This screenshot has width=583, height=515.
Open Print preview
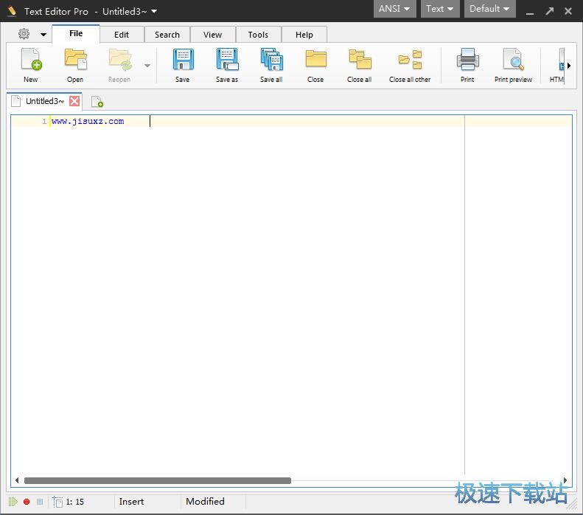pyautogui.click(x=513, y=61)
